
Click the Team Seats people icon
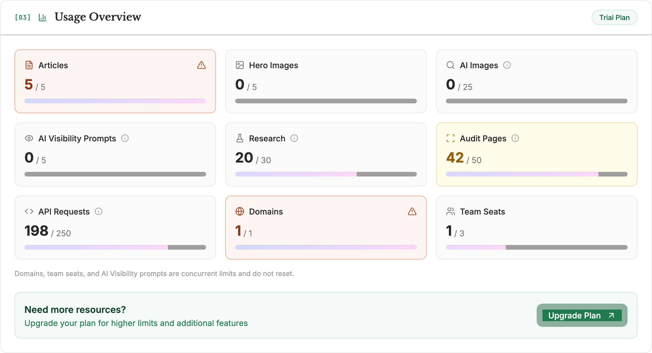(451, 211)
